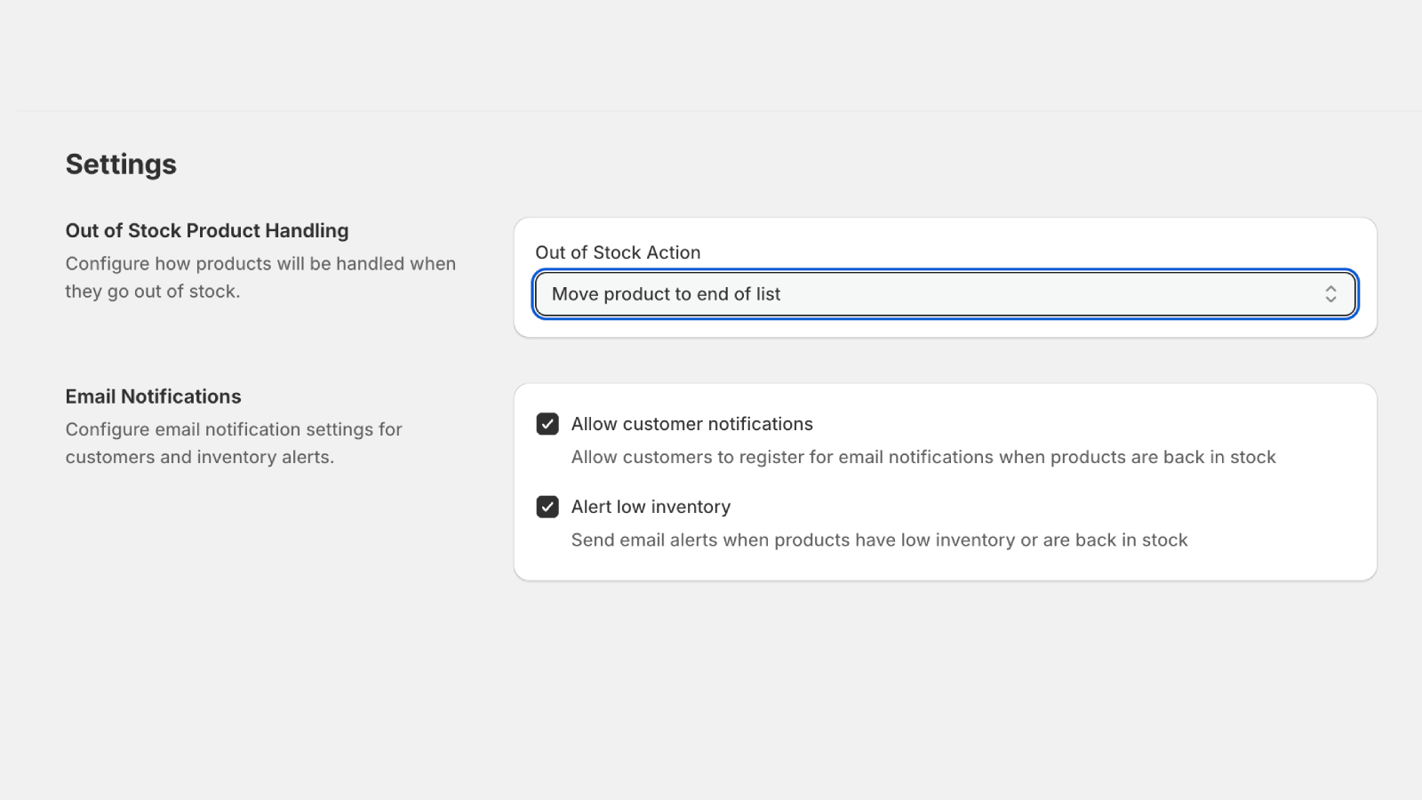Select the "Out of Stock Product Handling" heading
The image size is (1422, 800).
[x=207, y=231]
